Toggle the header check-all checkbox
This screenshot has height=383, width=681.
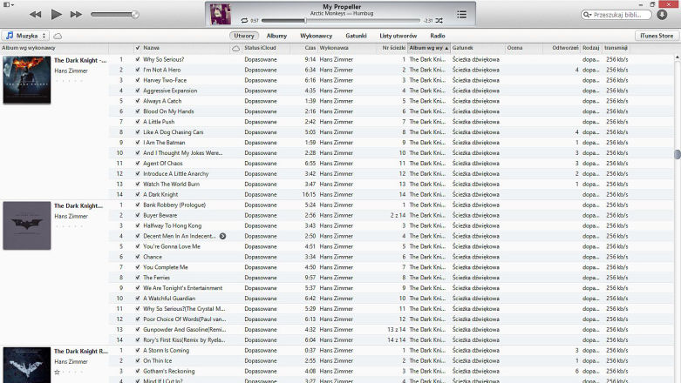[138, 48]
